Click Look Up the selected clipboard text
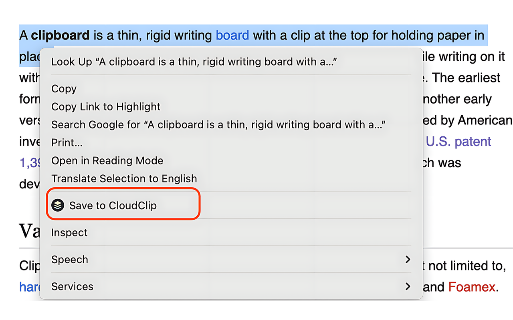This screenshot has height=320, width=513. [x=160, y=62]
